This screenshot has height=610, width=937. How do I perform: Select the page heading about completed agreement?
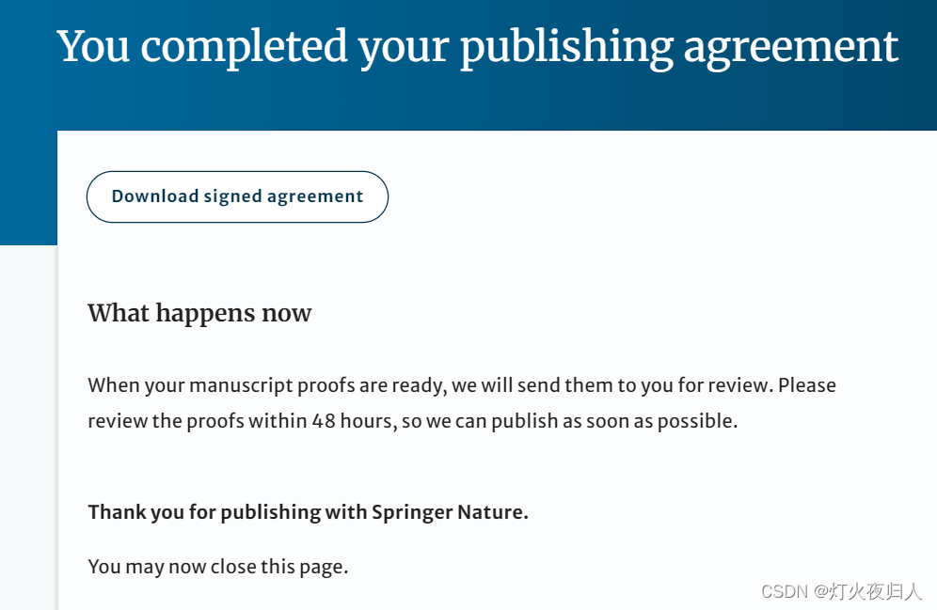click(x=477, y=46)
